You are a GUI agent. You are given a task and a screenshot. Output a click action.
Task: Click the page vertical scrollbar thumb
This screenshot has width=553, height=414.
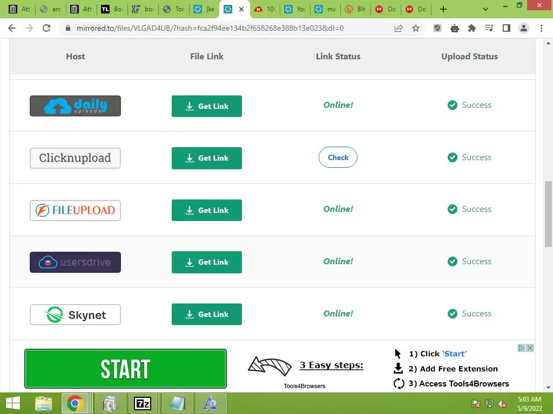(x=549, y=214)
